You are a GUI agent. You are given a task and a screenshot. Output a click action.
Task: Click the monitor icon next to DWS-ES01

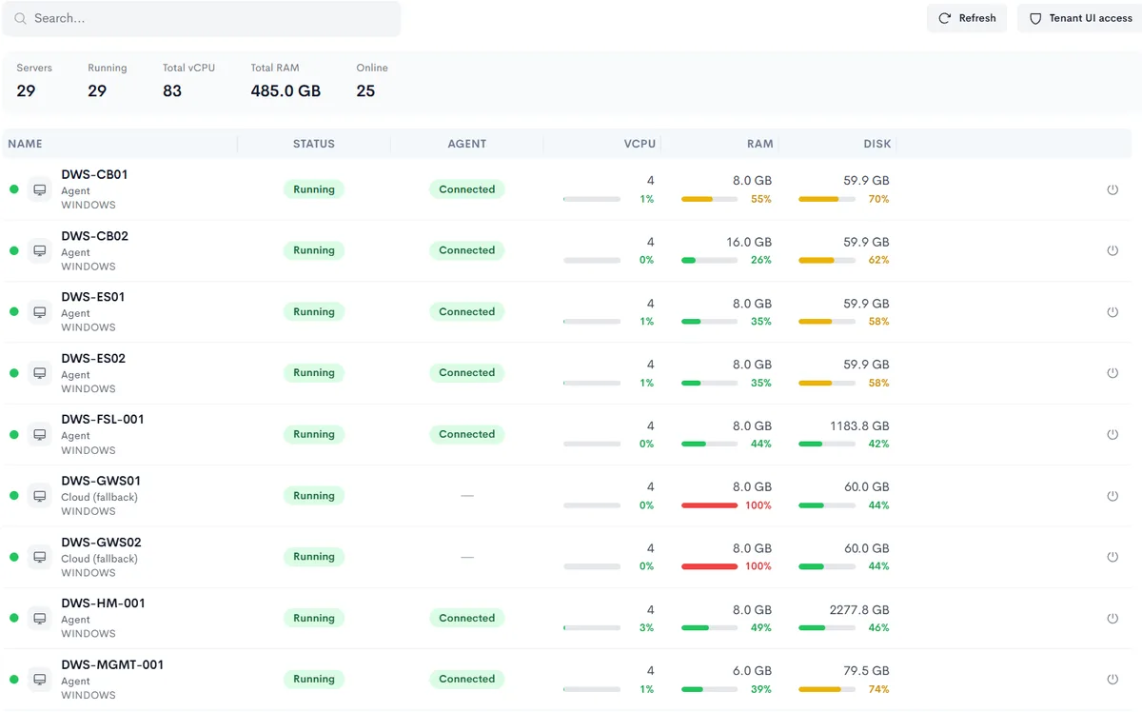coord(40,312)
